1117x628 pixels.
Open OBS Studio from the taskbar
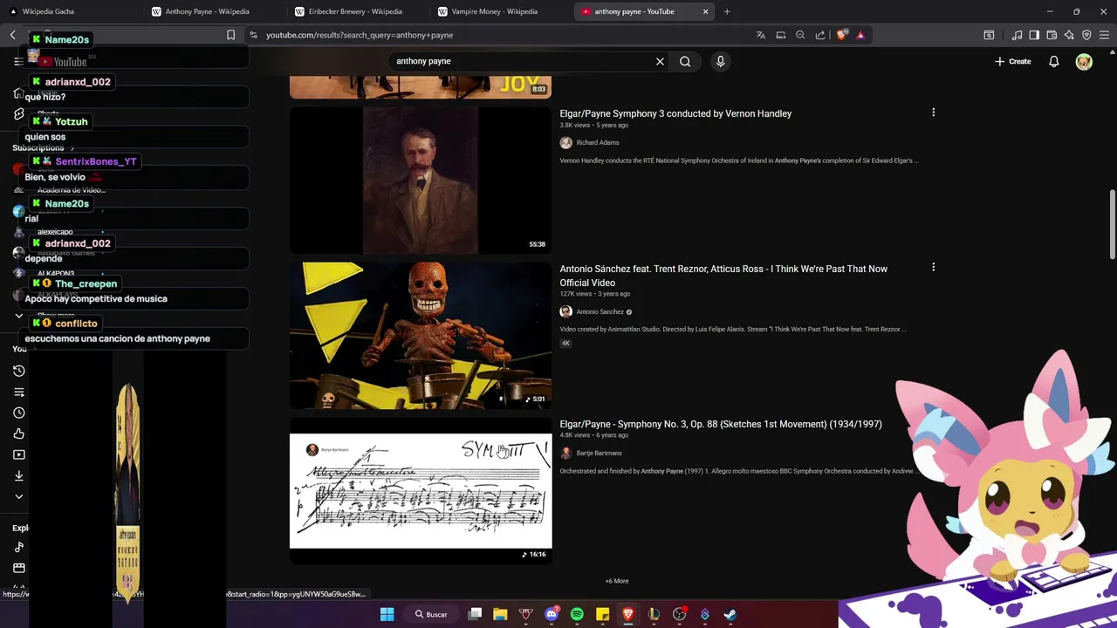679,614
